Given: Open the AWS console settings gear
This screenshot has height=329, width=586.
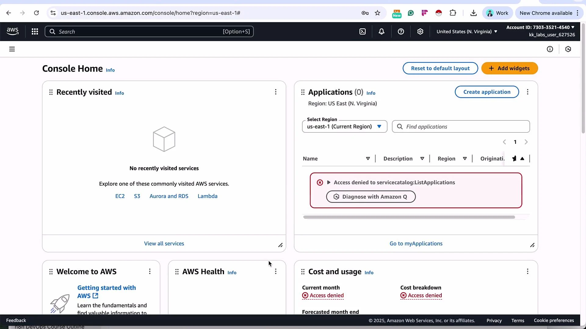Looking at the screenshot, I should point(420,31).
